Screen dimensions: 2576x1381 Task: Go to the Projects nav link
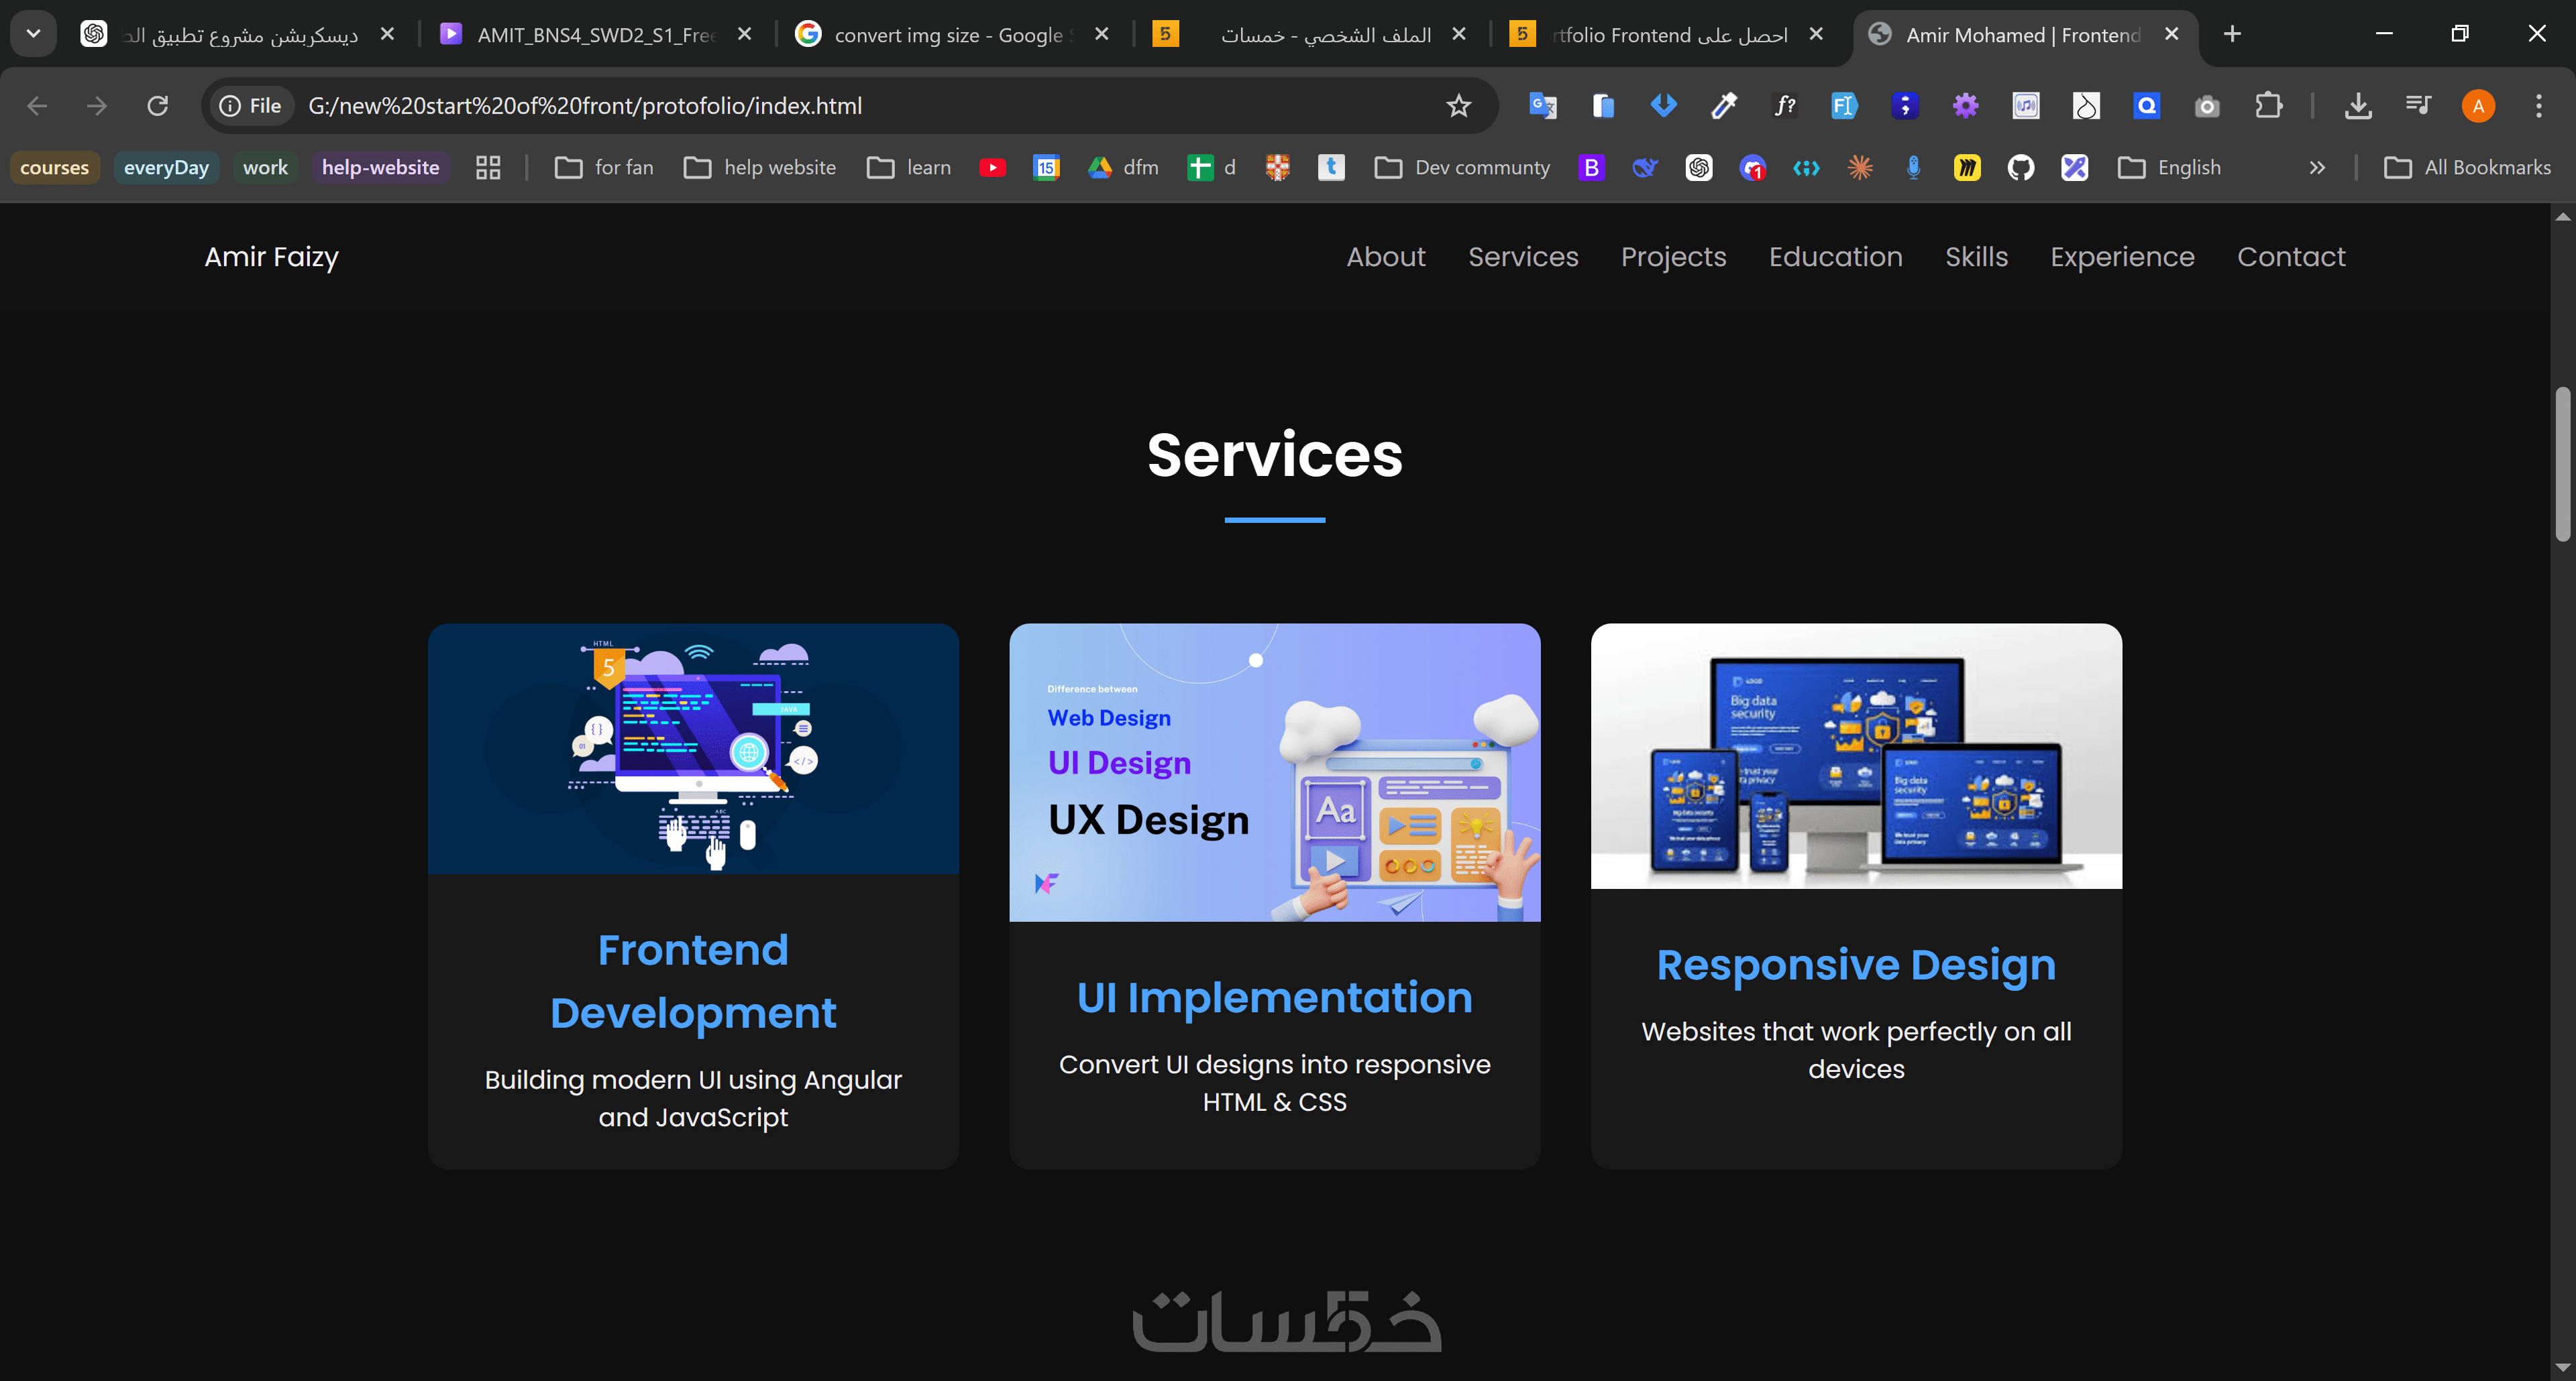[1673, 257]
